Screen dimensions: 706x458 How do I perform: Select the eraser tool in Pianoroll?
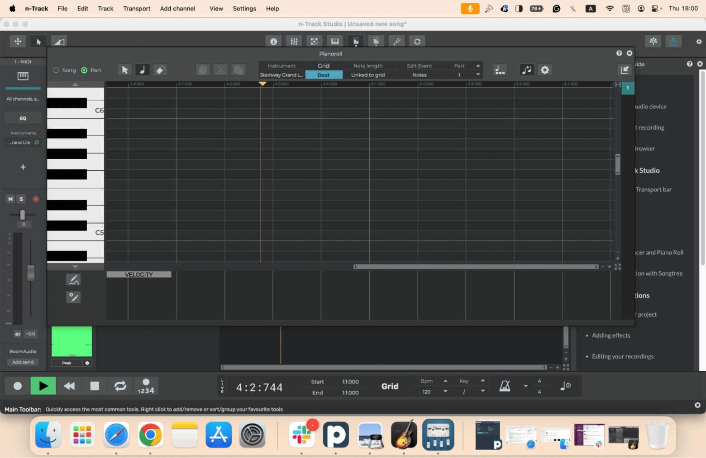tap(160, 70)
